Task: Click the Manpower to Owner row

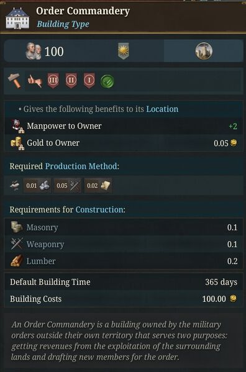Action: [x=124, y=126]
